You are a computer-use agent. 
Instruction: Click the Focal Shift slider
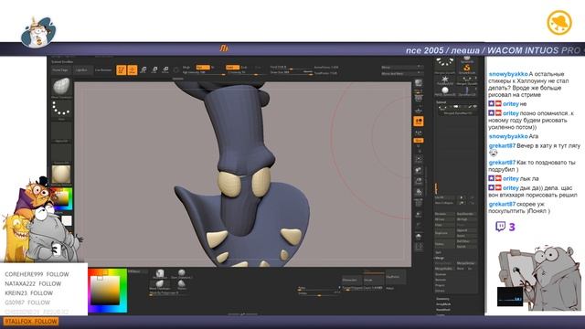tap(291, 68)
